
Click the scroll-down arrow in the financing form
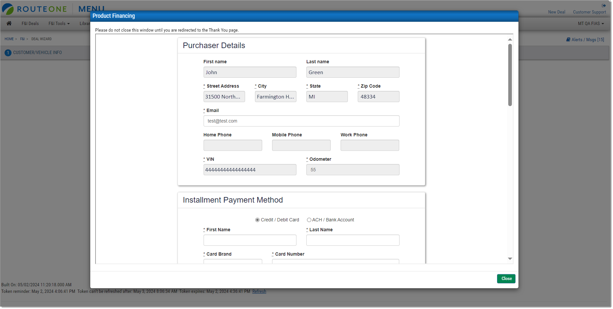(510, 259)
